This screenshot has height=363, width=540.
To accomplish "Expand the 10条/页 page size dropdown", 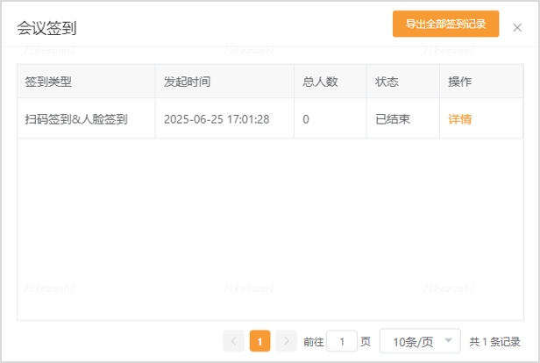I will point(420,341).
